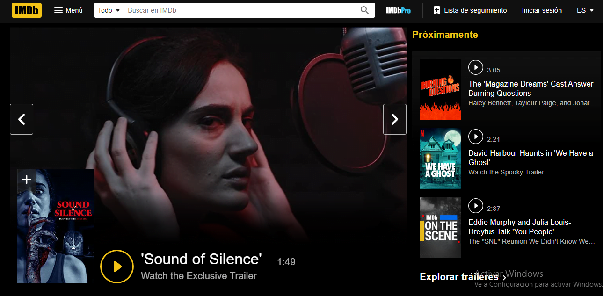Click the Lista de seguimiento bookmark icon

(437, 10)
